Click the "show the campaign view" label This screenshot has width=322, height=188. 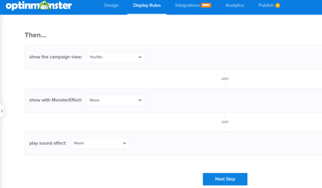tap(55, 57)
